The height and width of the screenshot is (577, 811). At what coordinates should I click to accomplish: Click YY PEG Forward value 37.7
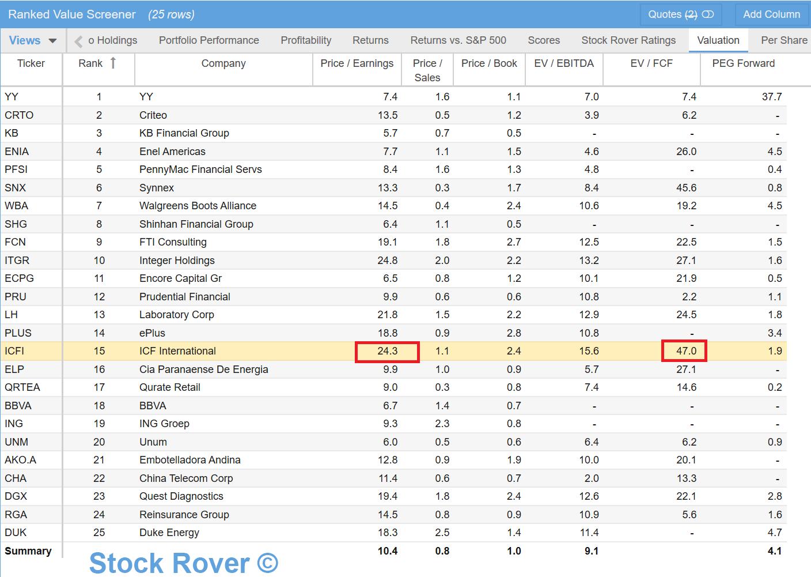[772, 97]
